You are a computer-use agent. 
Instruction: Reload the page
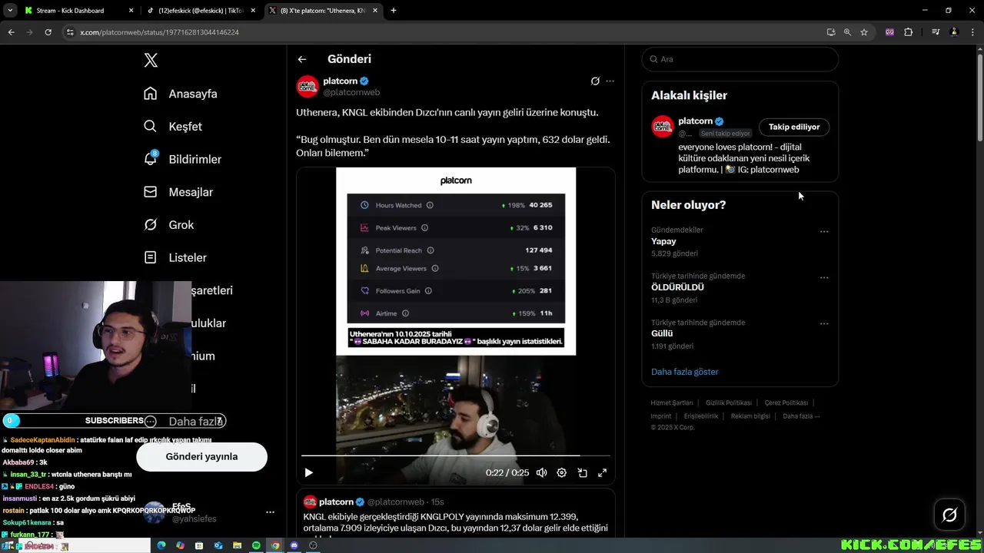pyautogui.click(x=48, y=32)
